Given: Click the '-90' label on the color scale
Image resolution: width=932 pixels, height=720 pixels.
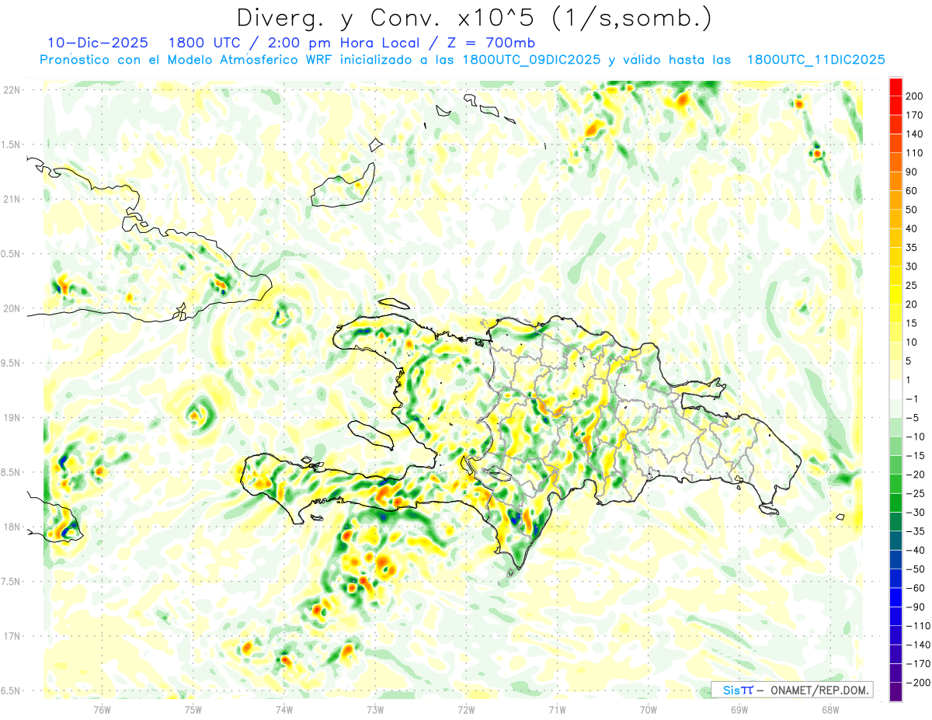Looking at the screenshot, I should click(917, 607).
